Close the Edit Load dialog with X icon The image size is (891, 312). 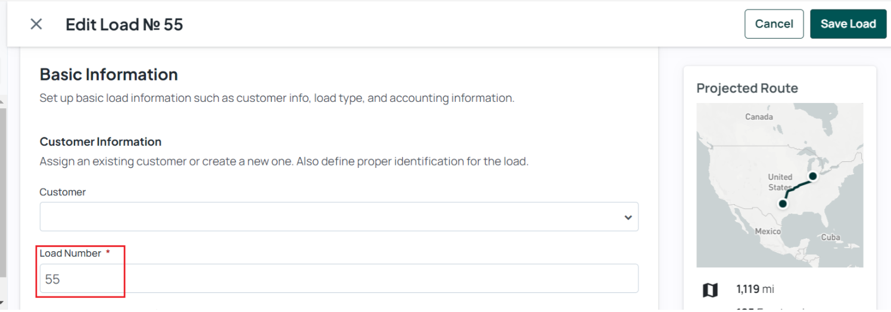coord(36,24)
